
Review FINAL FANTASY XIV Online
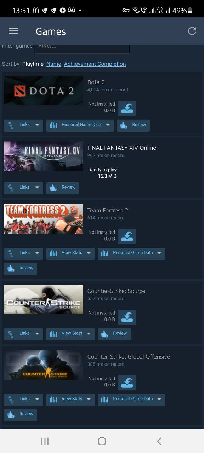pos(63,188)
